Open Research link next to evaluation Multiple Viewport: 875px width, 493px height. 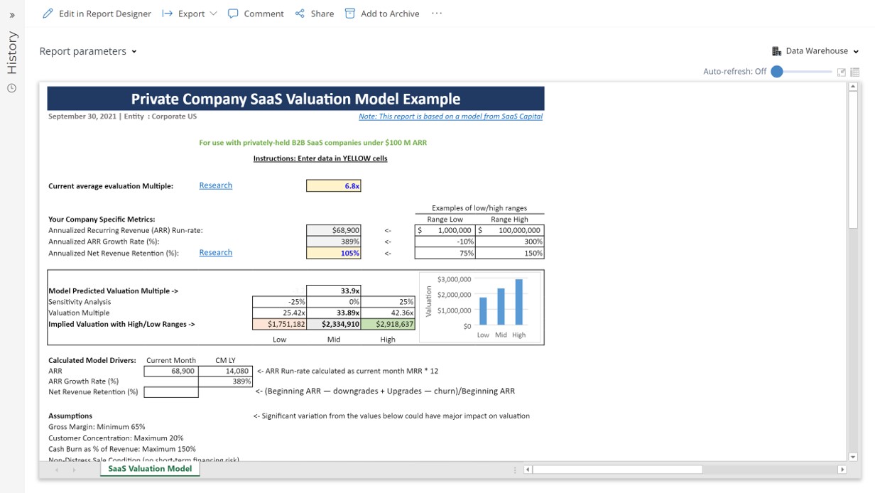pos(215,185)
